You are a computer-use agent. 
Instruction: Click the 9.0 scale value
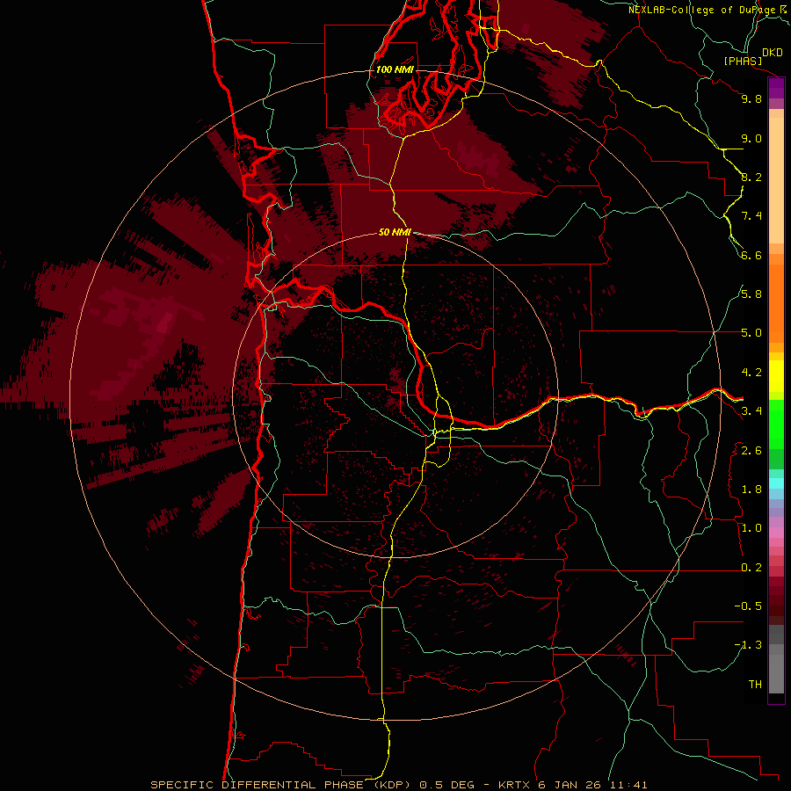click(x=751, y=139)
